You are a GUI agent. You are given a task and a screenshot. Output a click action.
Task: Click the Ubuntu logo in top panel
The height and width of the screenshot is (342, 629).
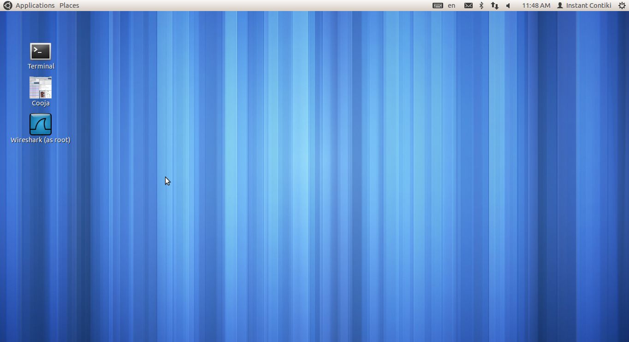coord(7,6)
